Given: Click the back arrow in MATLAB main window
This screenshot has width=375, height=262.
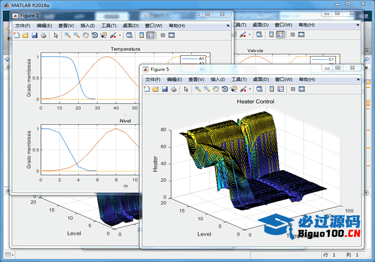Looking at the screenshot, I should point(7,59).
